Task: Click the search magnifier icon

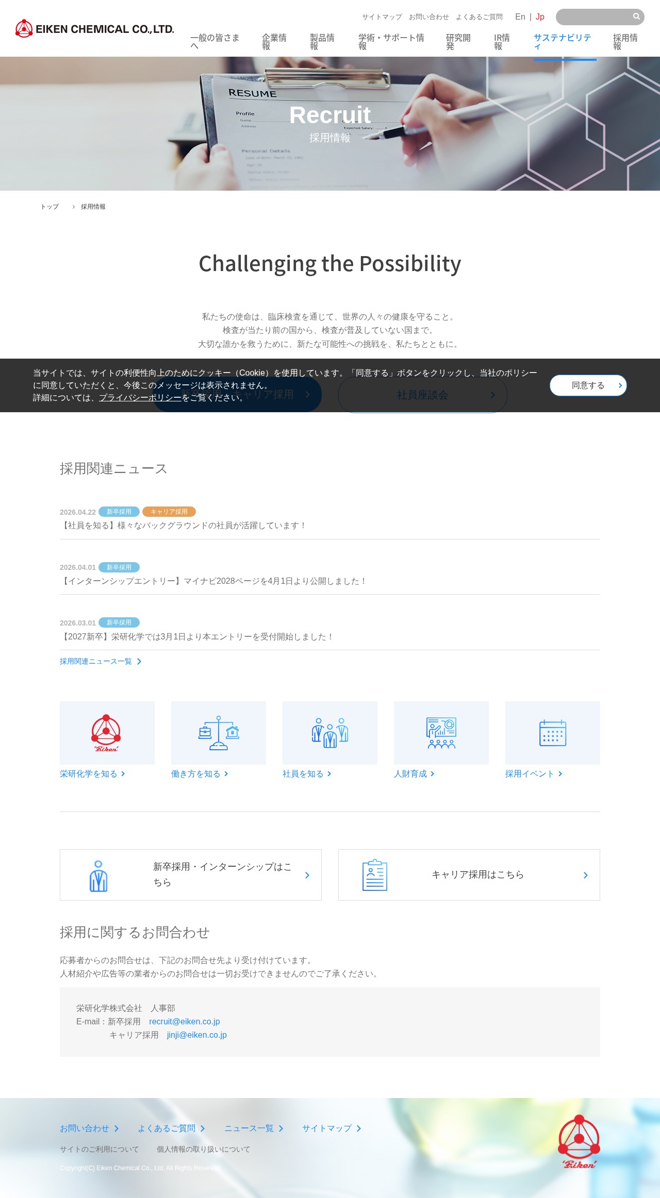Action: (x=636, y=16)
